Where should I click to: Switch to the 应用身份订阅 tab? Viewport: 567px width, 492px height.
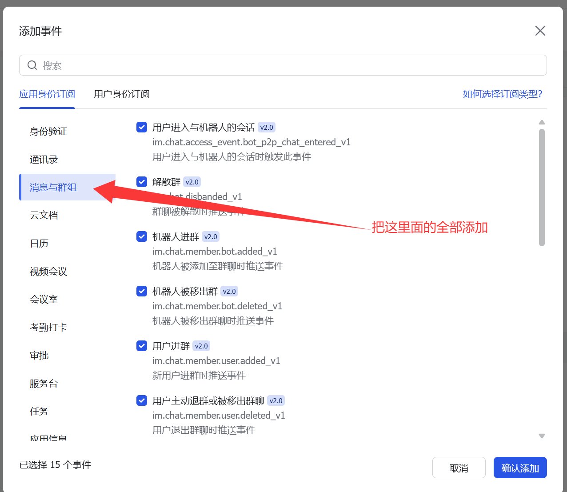tap(47, 94)
